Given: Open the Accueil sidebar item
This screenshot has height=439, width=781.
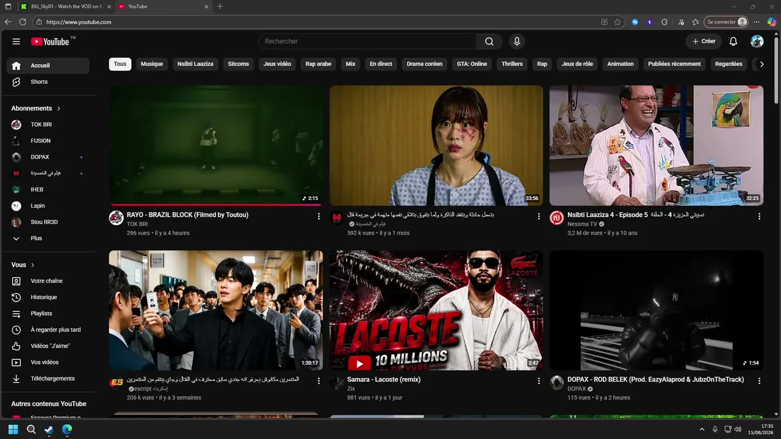Looking at the screenshot, I should (48, 66).
